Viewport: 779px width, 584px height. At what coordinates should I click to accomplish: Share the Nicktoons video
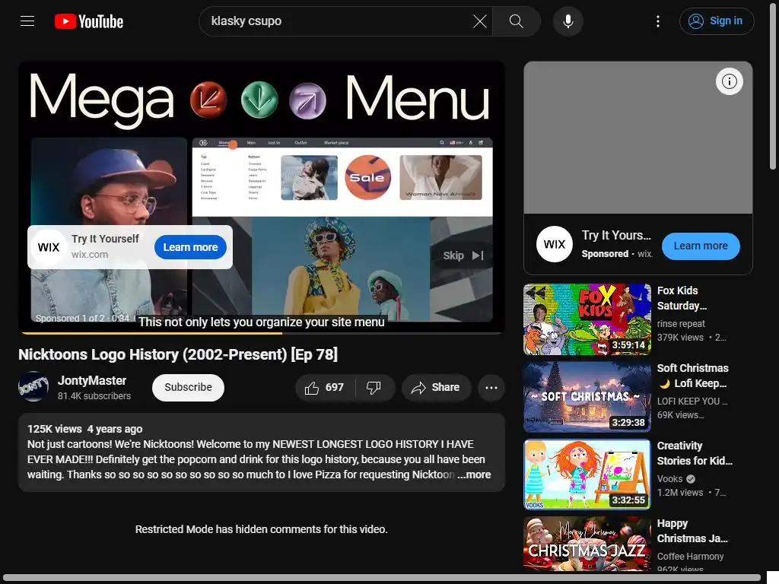(x=436, y=387)
